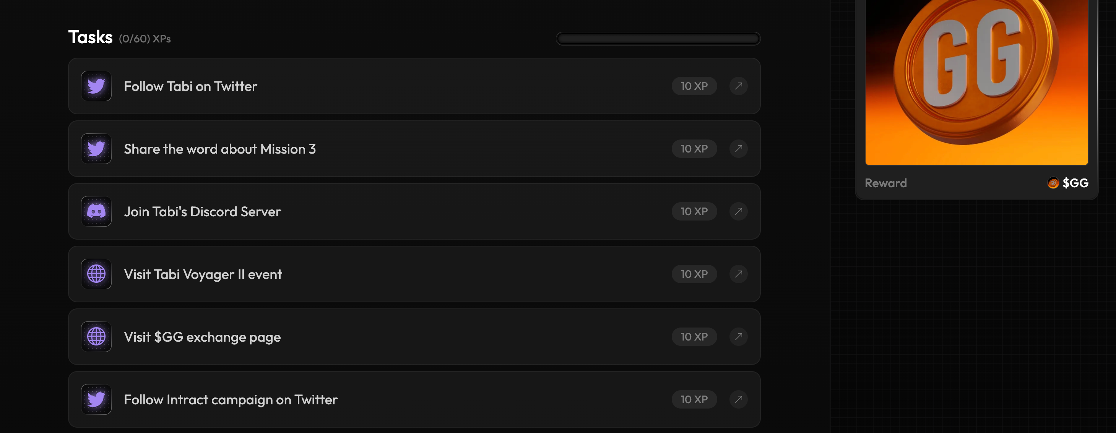The height and width of the screenshot is (433, 1116).
Task: Click globe icon beside Voyager II event
Action: pyautogui.click(x=96, y=274)
